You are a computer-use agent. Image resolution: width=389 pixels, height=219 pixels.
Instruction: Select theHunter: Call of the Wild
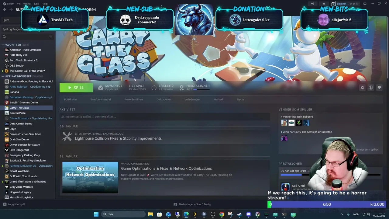[27, 71]
